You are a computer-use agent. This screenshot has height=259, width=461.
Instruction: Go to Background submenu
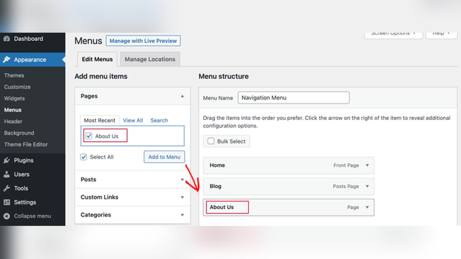pos(19,133)
